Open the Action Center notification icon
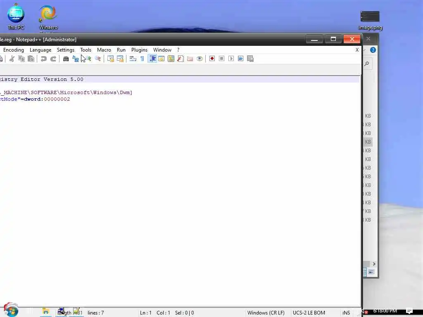 pyautogui.click(x=409, y=311)
